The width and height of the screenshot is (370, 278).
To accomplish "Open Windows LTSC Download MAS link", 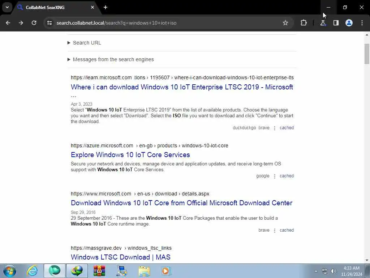I will (x=121, y=257).
